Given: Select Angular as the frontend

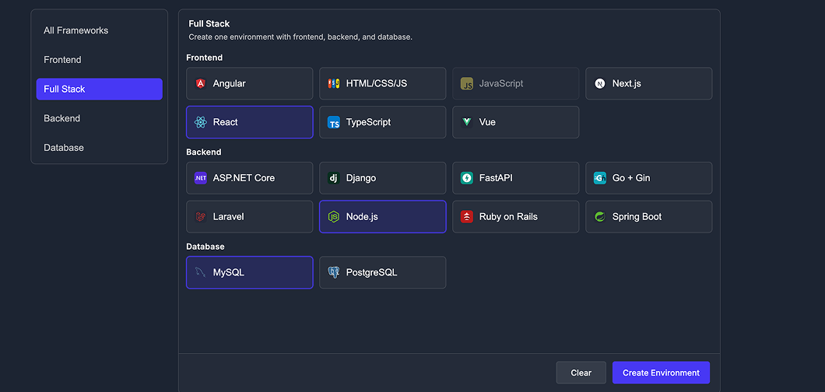Looking at the screenshot, I should [x=249, y=83].
